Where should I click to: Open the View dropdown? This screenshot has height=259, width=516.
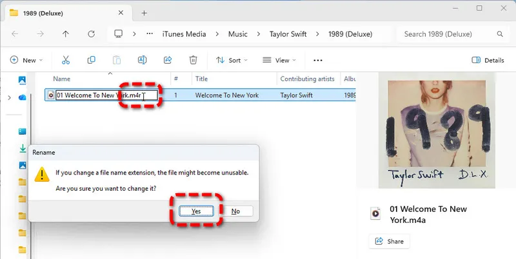point(279,60)
